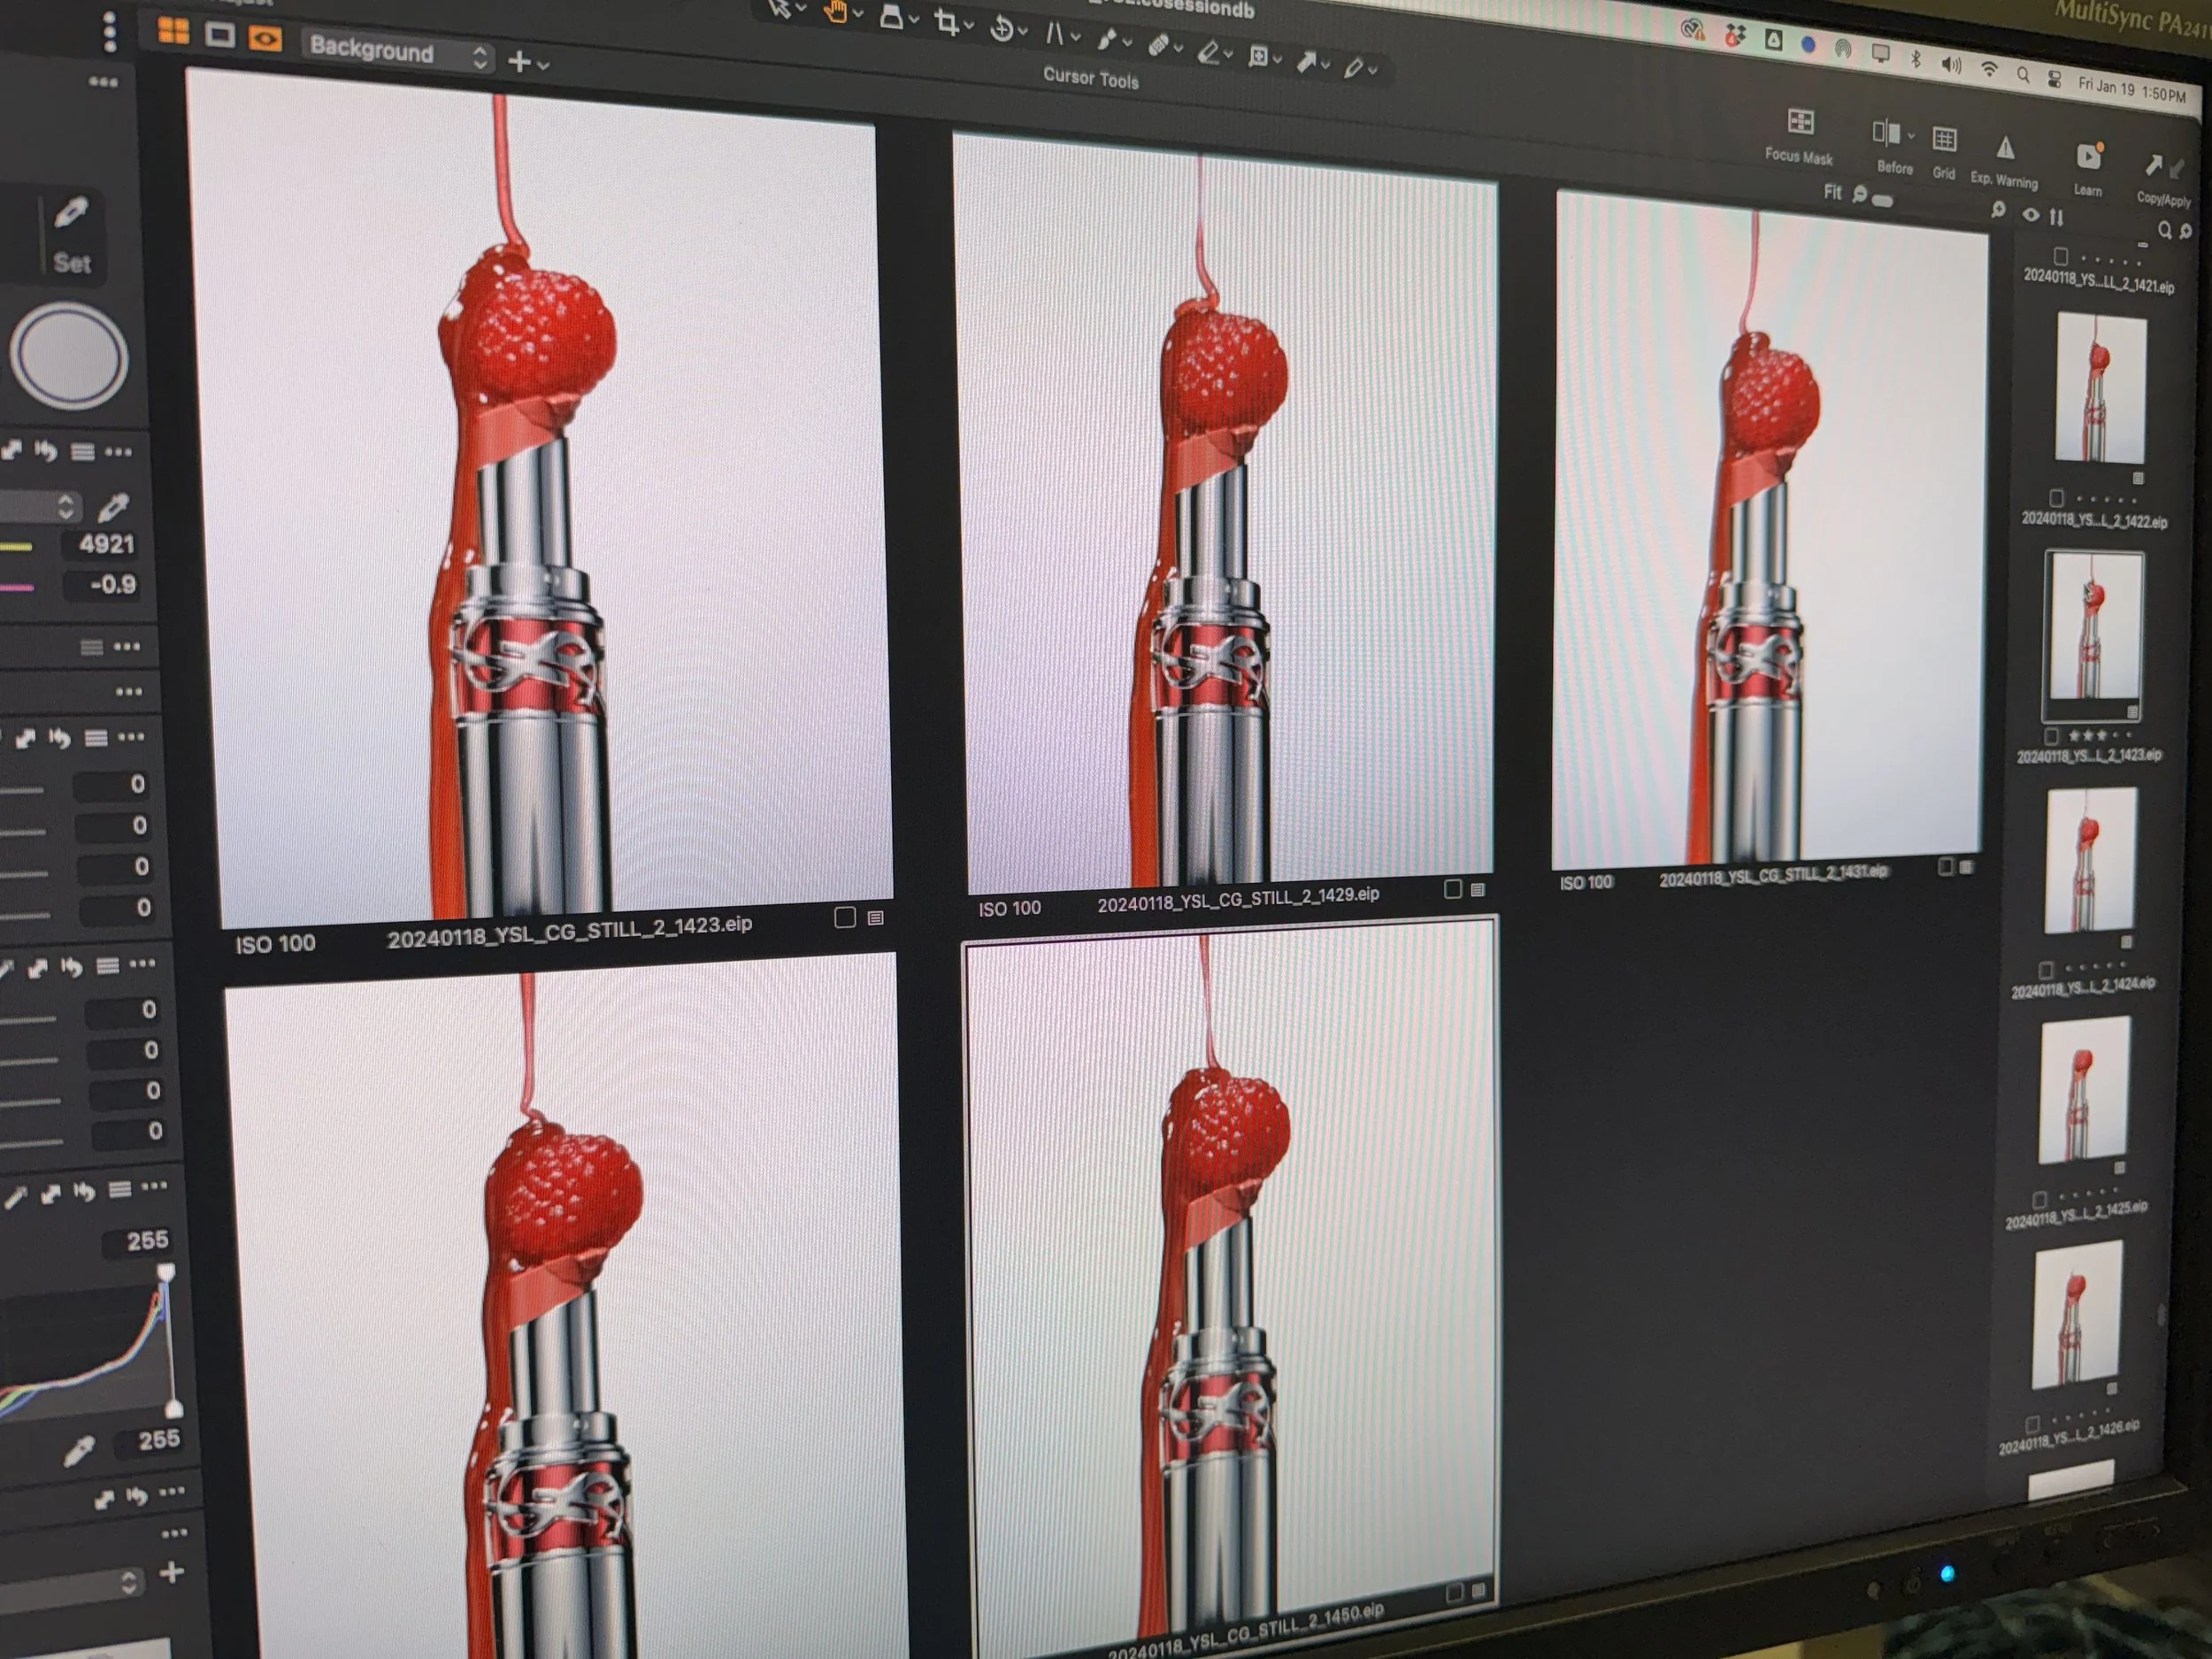Select the Draw Mask brush tool
Image resolution: width=2212 pixels, height=1659 pixels.
(1106, 39)
